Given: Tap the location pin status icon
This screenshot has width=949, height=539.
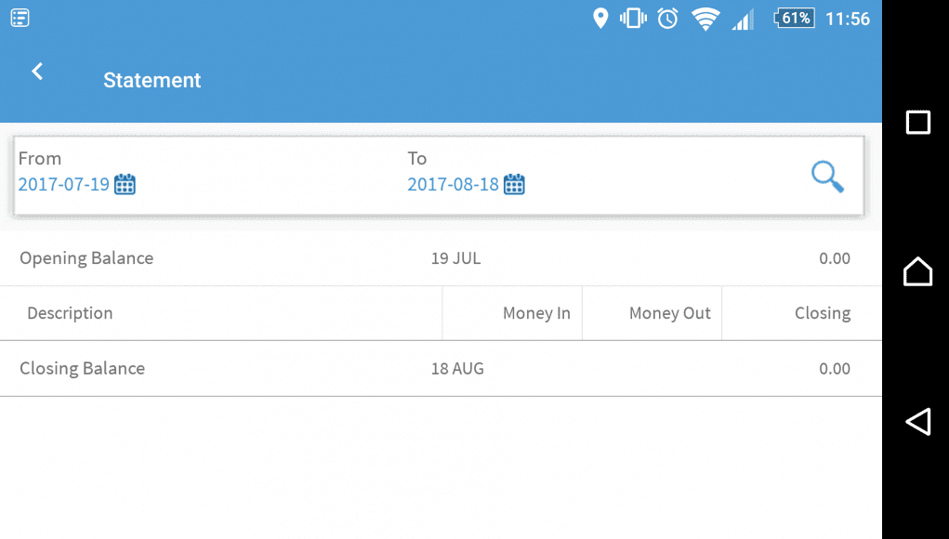Looking at the screenshot, I should pyautogui.click(x=600, y=19).
